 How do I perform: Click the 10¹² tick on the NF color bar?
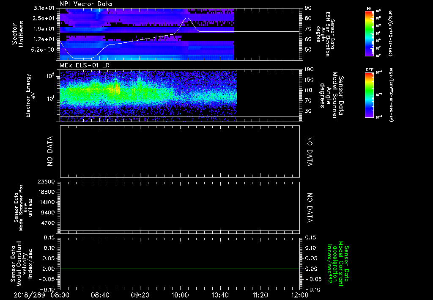coord(378,11)
